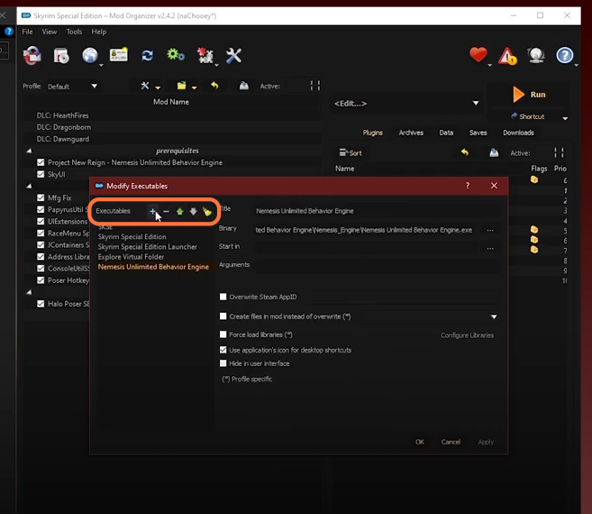
Task: Click Configure Libraries link
Action: [x=467, y=335]
